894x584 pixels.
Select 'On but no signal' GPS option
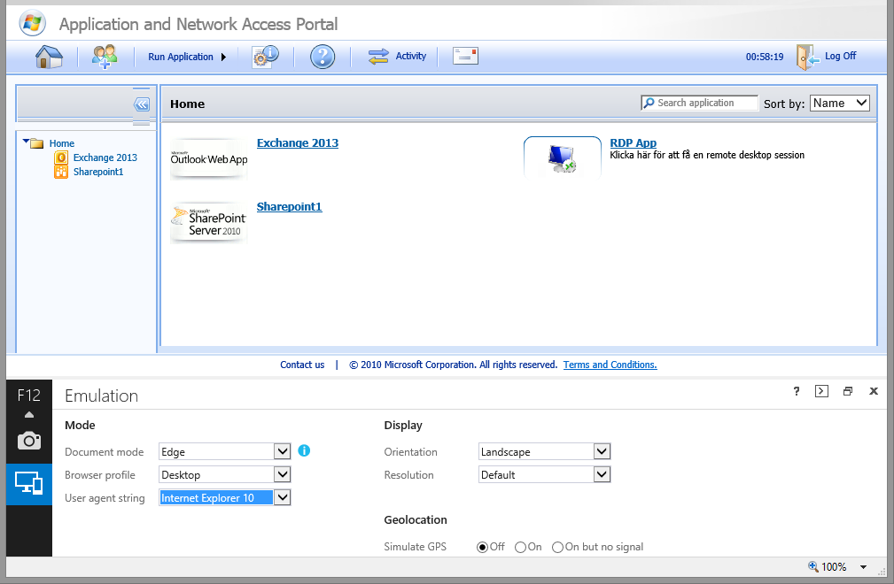(x=558, y=547)
